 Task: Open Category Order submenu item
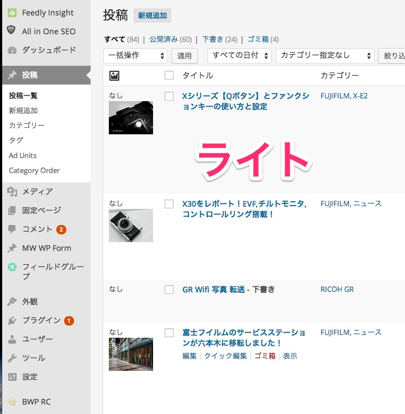34,171
